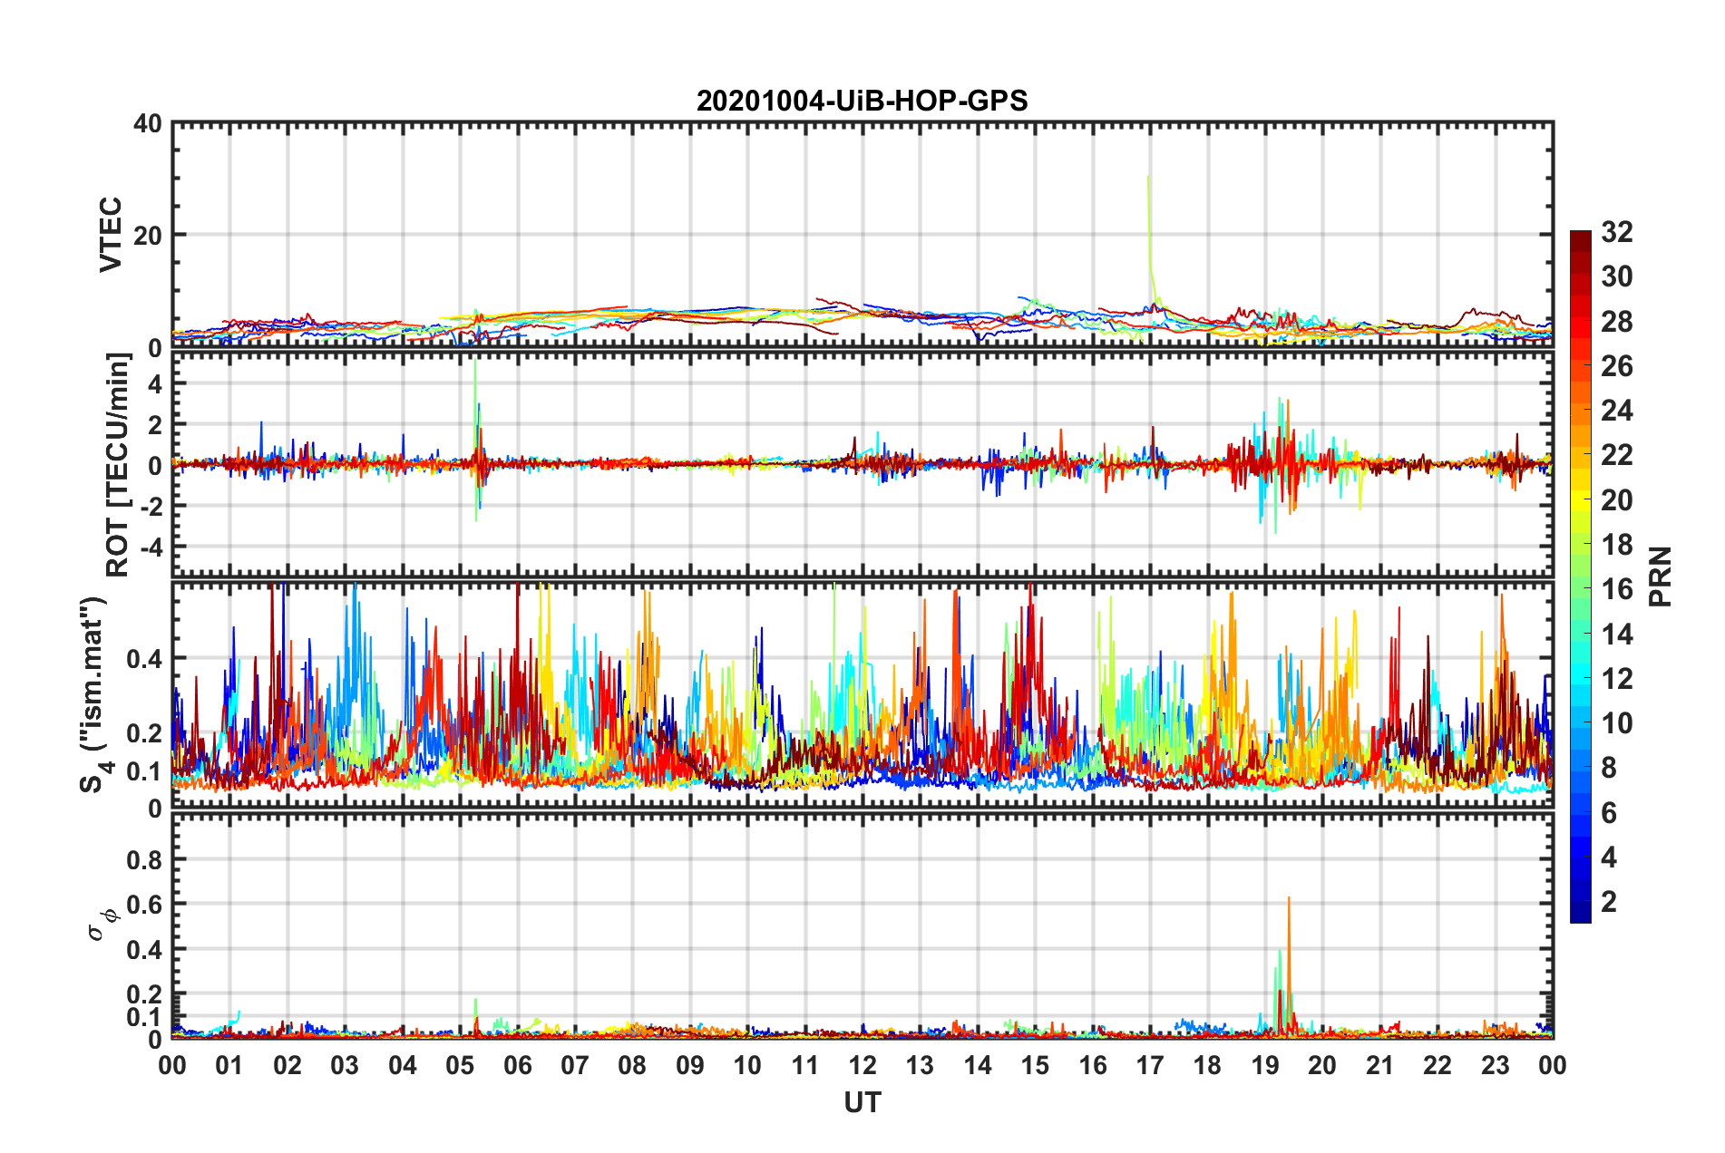
Task: Click the colorbar tick label 32
Action: tap(1616, 233)
